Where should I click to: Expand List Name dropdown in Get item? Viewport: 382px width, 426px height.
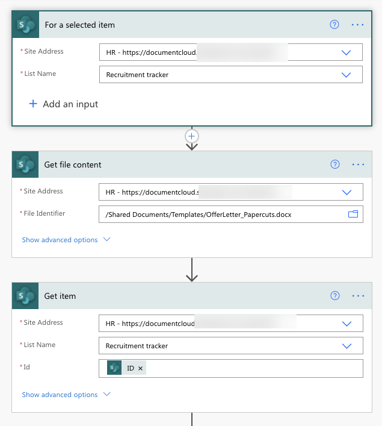pyautogui.click(x=347, y=346)
